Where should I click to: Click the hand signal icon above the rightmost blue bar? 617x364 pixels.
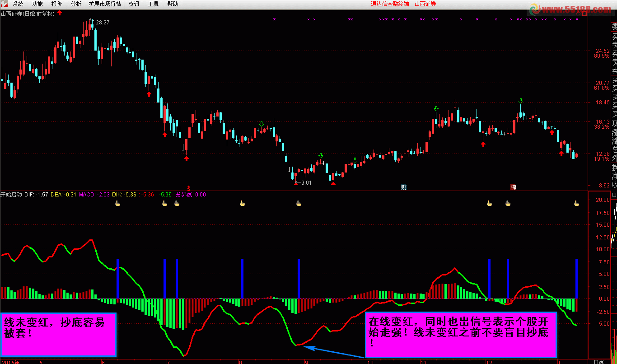(x=576, y=203)
